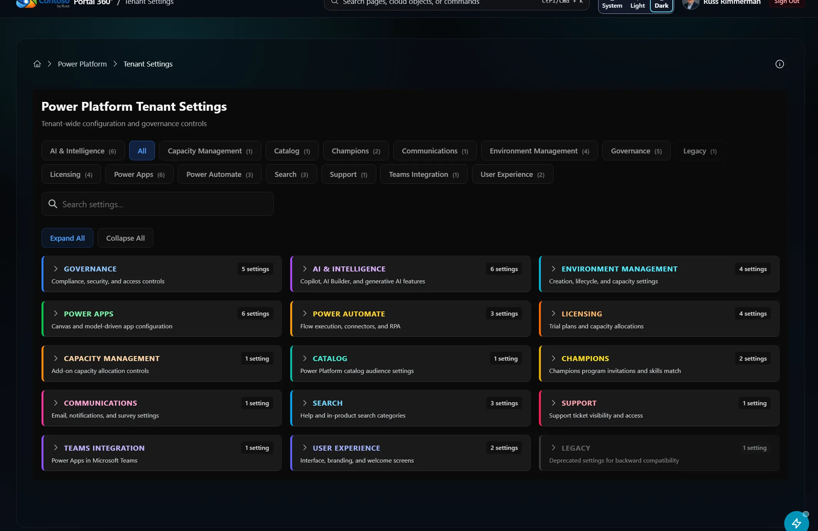Image resolution: width=818 pixels, height=531 pixels.
Task: Click the global search magnifier icon
Action: pos(334,2)
